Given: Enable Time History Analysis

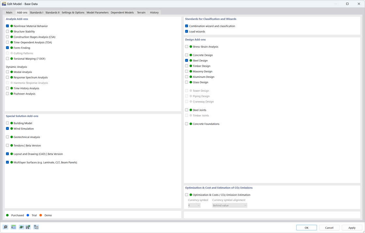Looking at the screenshot, I should click(7, 88).
